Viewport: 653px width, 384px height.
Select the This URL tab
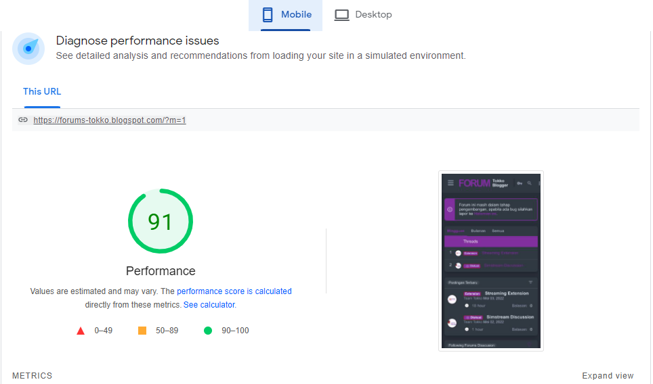(42, 91)
